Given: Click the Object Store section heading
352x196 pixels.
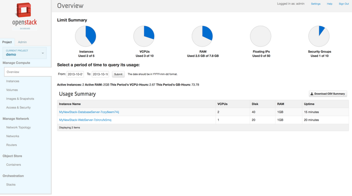Looking at the screenshot, I should [13, 156].
